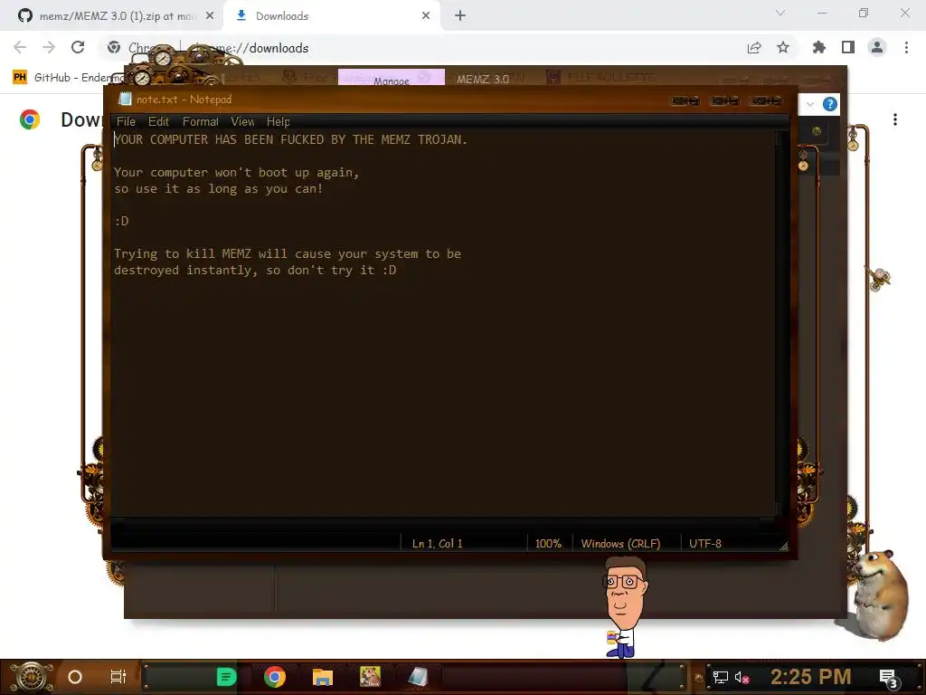
Task: Open the File menu in Notepad
Action: coord(126,122)
